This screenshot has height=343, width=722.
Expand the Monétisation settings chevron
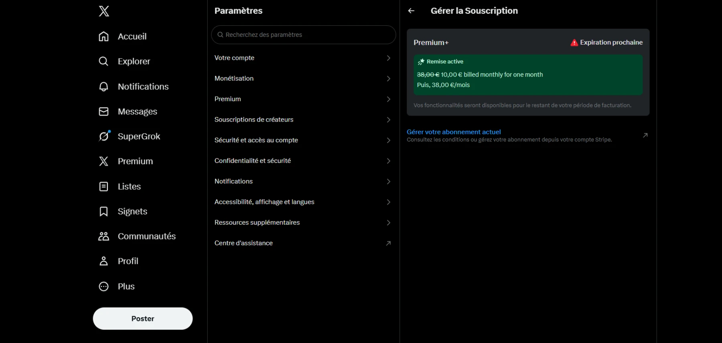pyautogui.click(x=388, y=79)
